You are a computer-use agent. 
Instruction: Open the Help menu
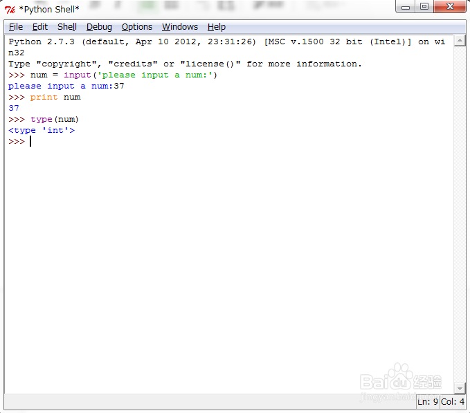pyautogui.click(x=217, y=27)
